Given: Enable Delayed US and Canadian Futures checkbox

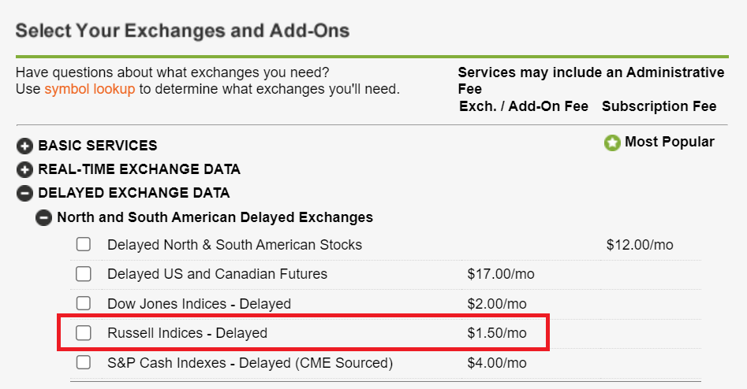Looking at the screenshot, I should point(84,274).
